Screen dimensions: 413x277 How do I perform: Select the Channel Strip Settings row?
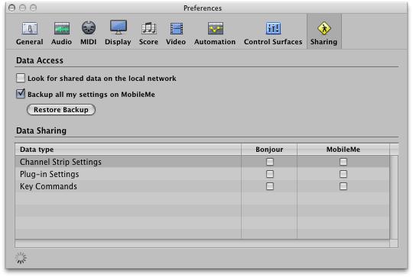pos(202,162)
